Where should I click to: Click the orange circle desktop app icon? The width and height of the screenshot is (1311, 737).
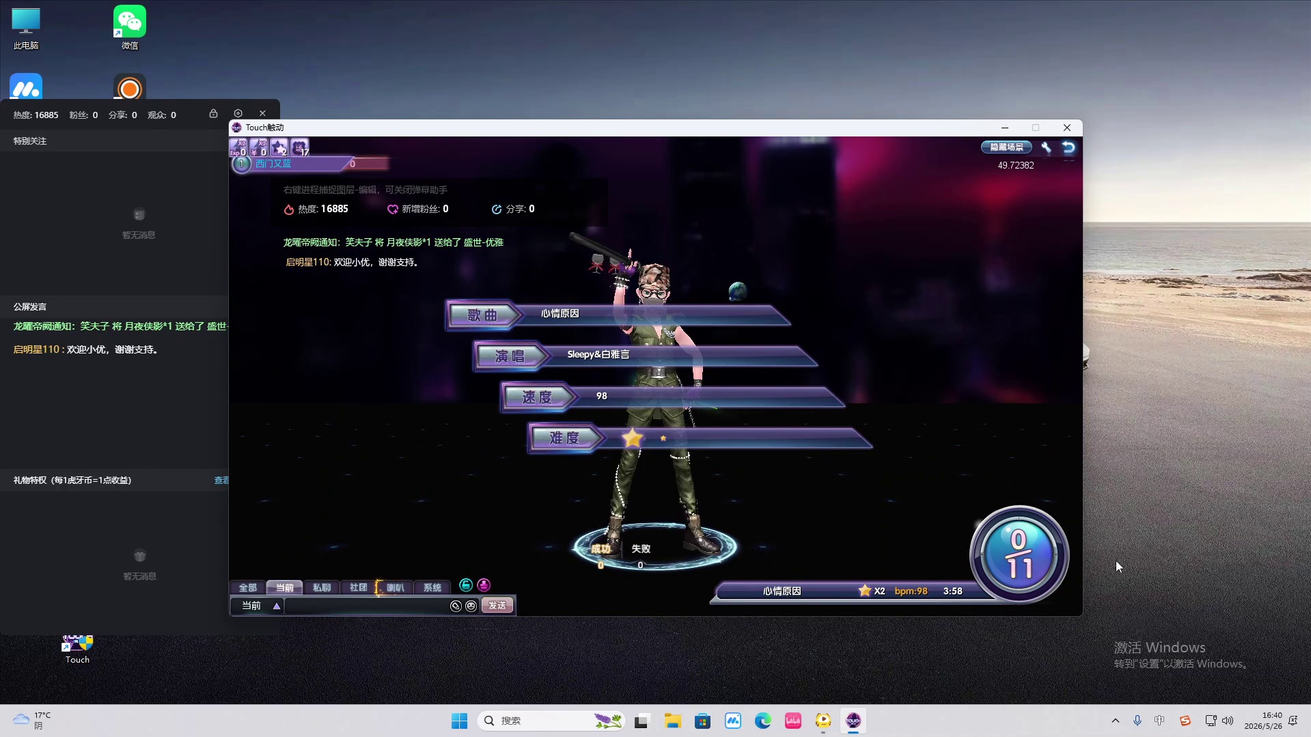(x=130, y=87)
